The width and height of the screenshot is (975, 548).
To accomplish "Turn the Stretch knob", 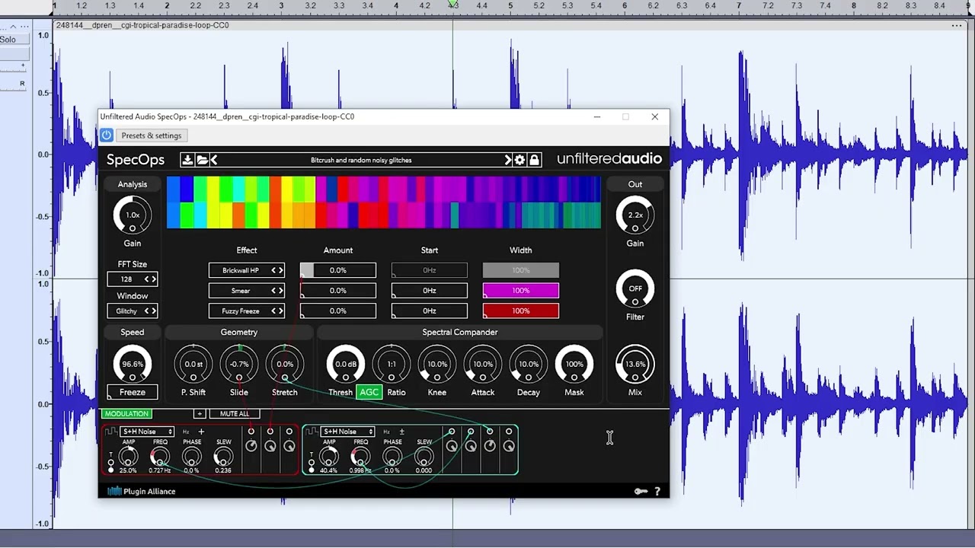I will point(285,365).
